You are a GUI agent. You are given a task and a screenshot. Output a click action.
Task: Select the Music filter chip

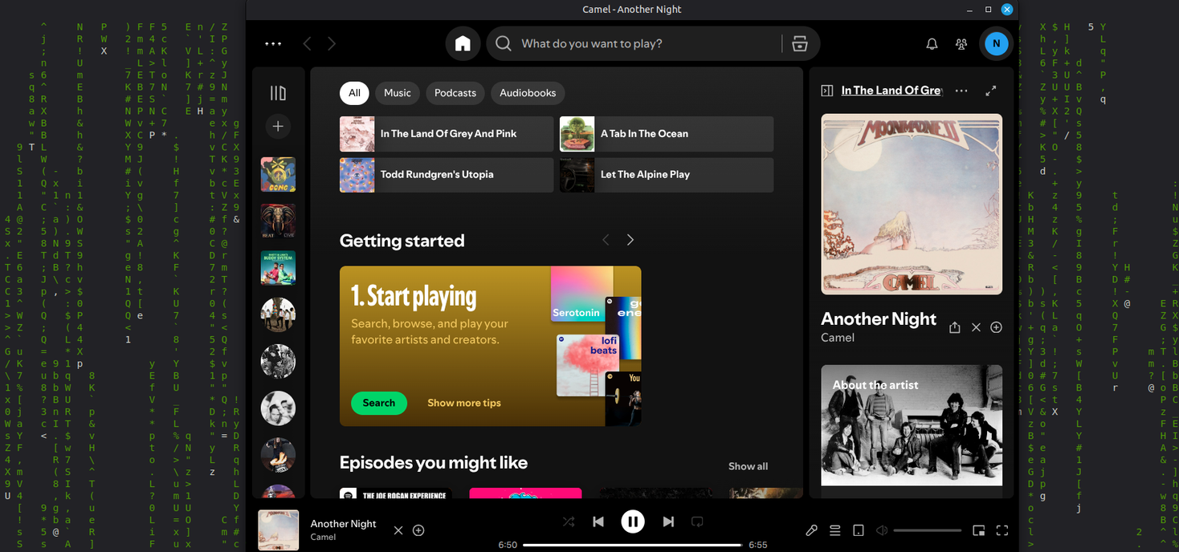[x=397, y=93]
